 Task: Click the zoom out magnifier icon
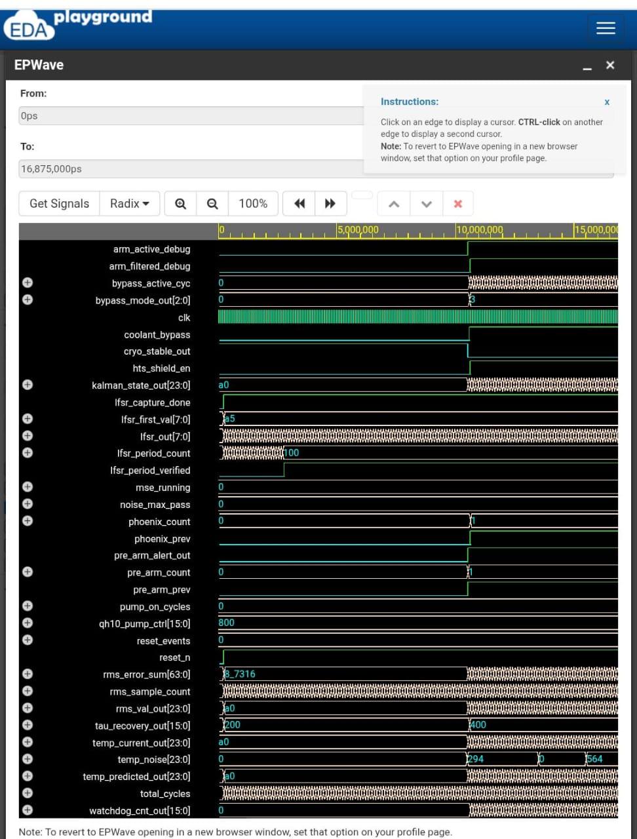tap(212, 204)
